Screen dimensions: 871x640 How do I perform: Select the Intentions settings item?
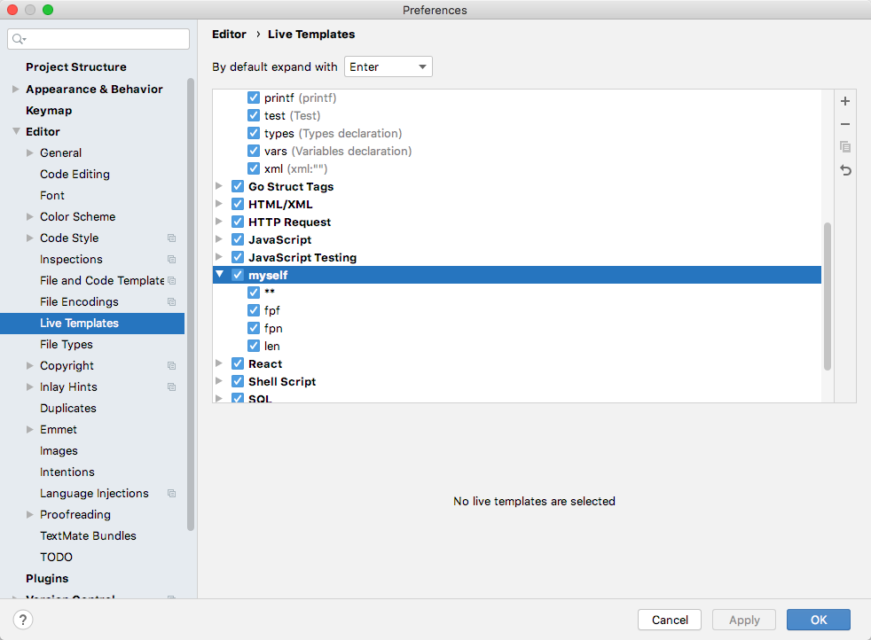tap(67, 472)
